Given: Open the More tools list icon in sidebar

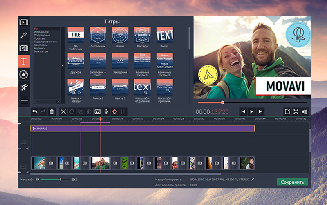Looking at the screenshot, I should (24, 100).
